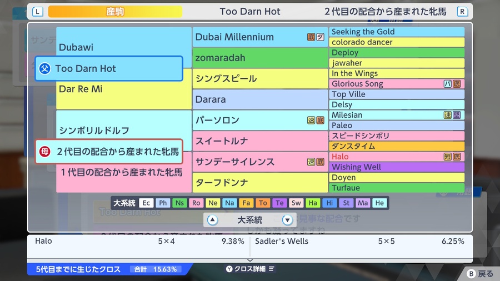Click the Ph lineage swatch
Screen dimensions: 500x281
[163, 203]
